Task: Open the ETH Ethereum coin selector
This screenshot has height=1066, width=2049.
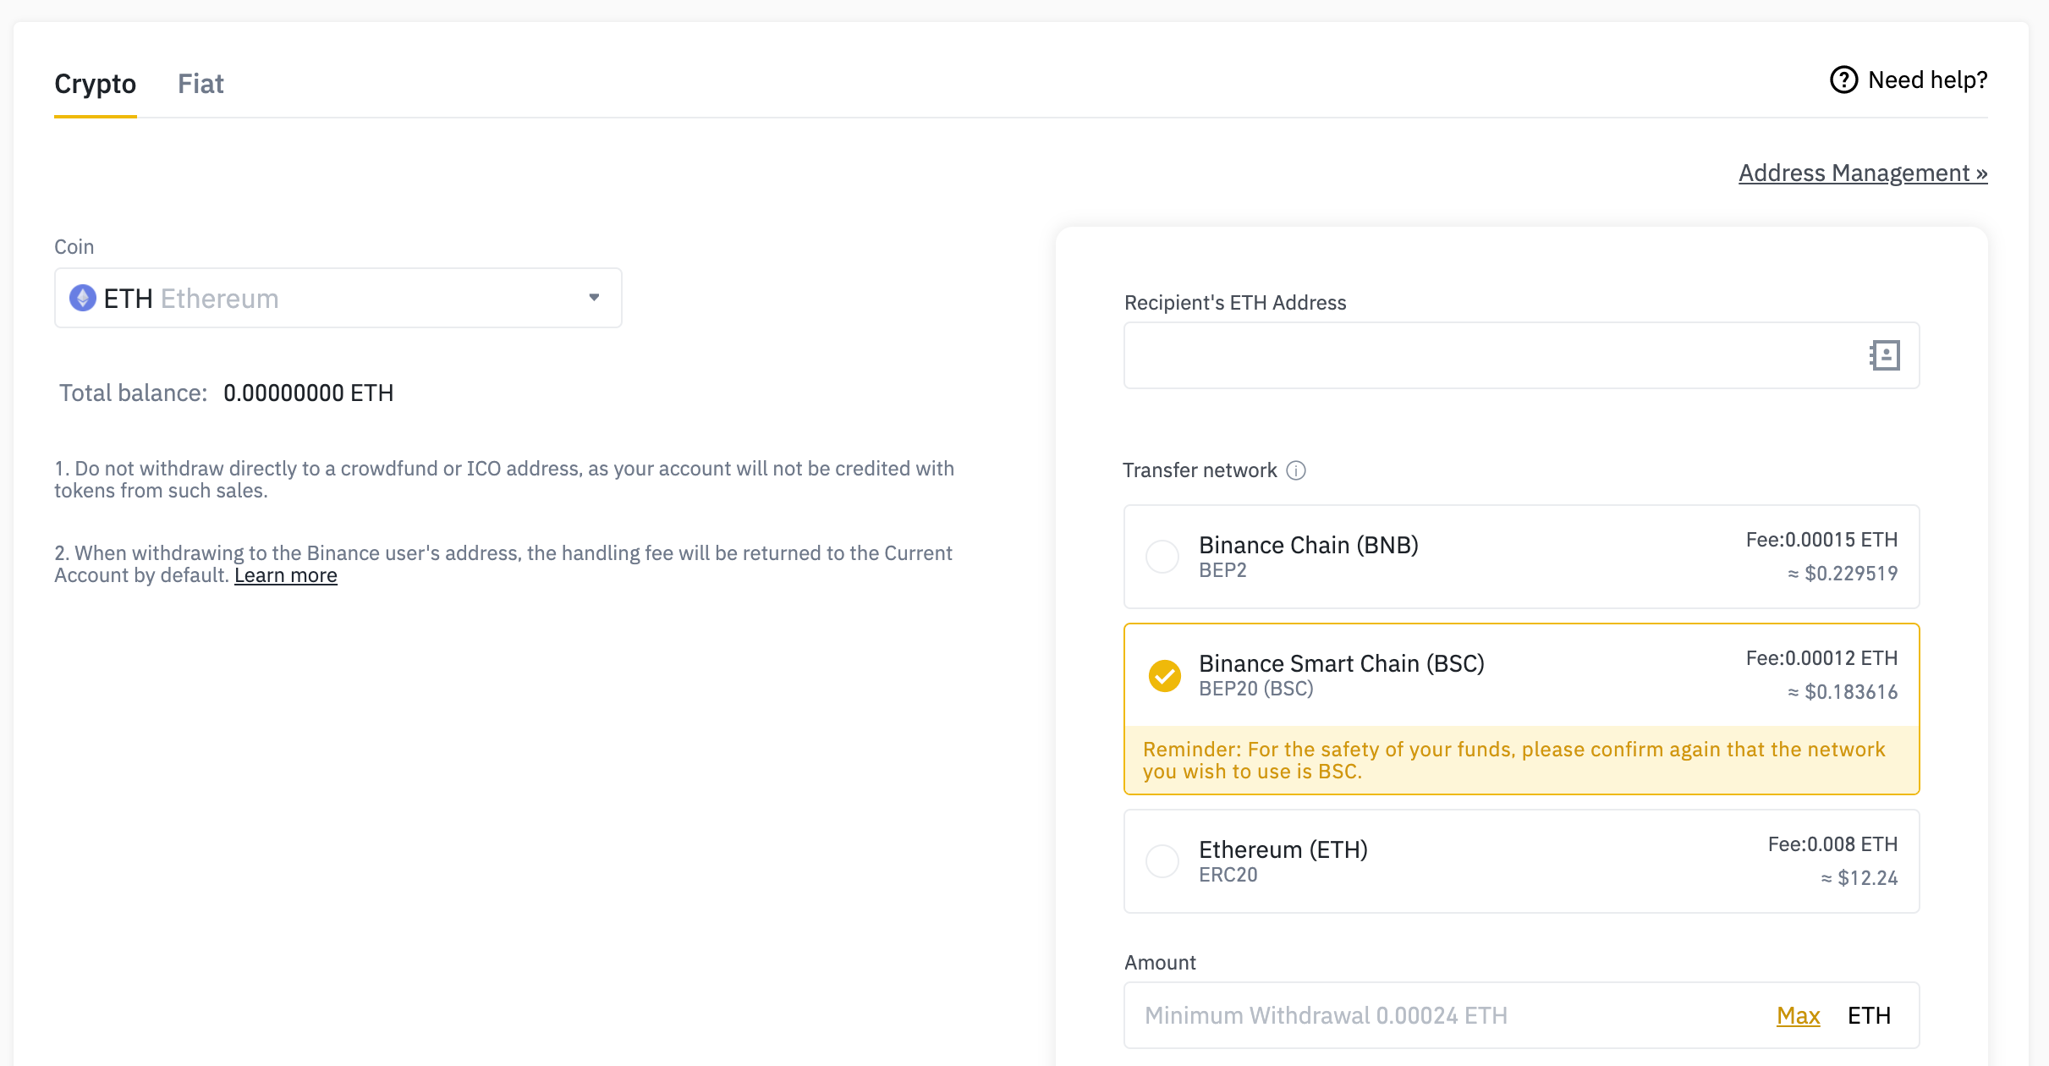Action: 338,298
